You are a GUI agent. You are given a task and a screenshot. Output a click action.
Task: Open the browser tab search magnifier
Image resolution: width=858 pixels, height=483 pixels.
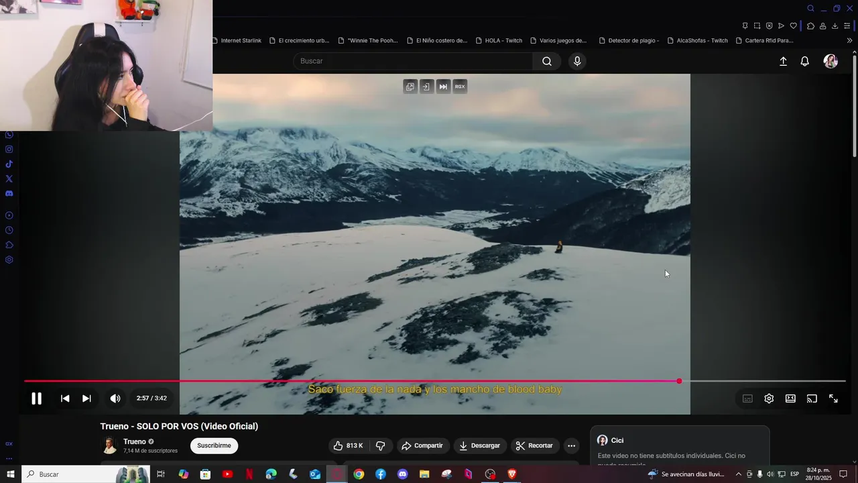(x=810, y=9)
